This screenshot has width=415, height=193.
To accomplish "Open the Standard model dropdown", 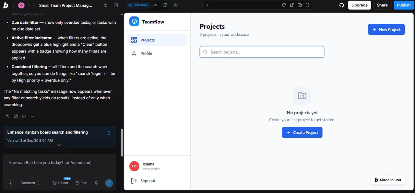I will (30, 183).
